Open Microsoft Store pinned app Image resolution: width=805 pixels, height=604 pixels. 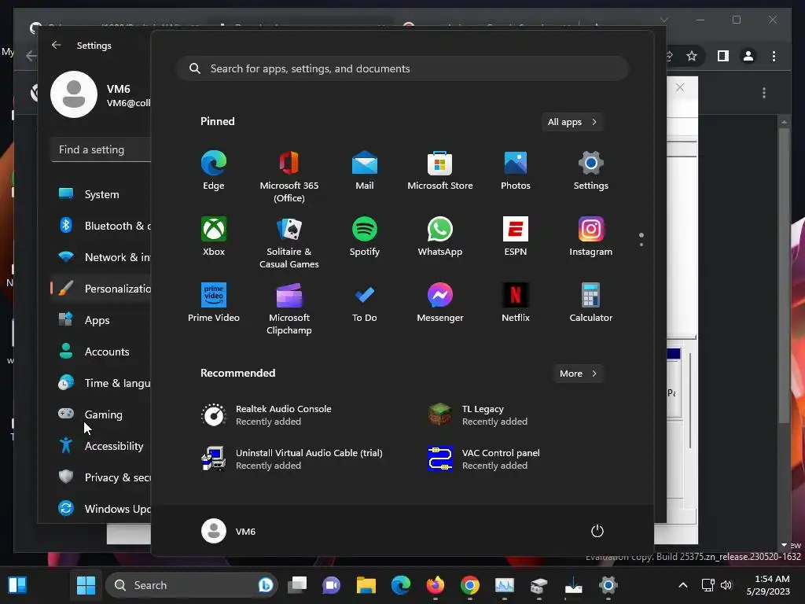tap(440, 171)
